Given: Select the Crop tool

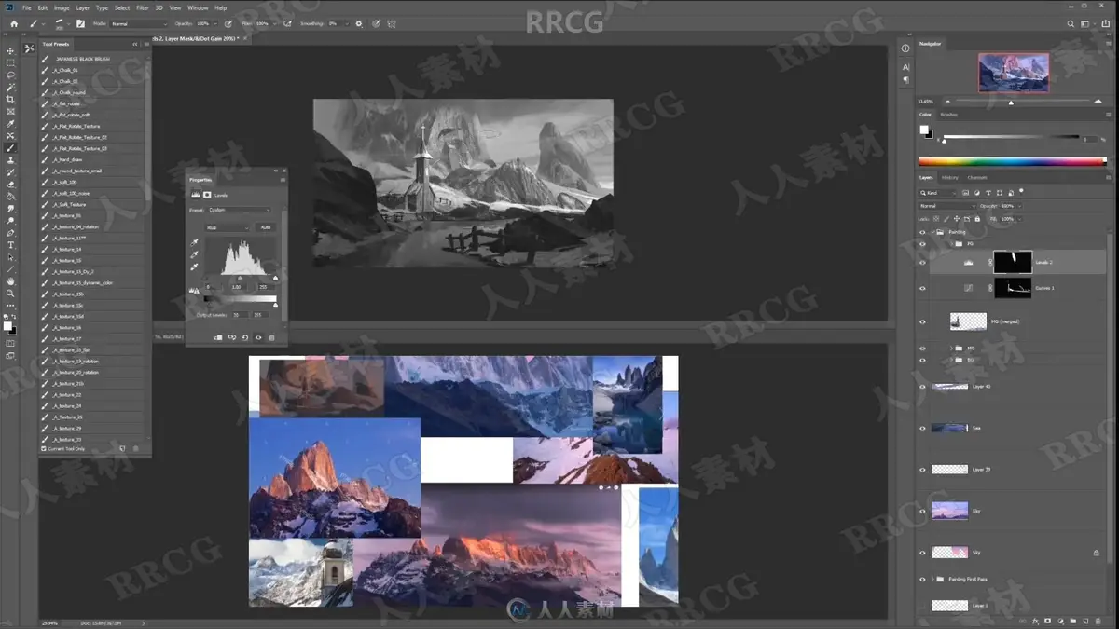Looking at the screenshot, I should [x=11, y=100].
